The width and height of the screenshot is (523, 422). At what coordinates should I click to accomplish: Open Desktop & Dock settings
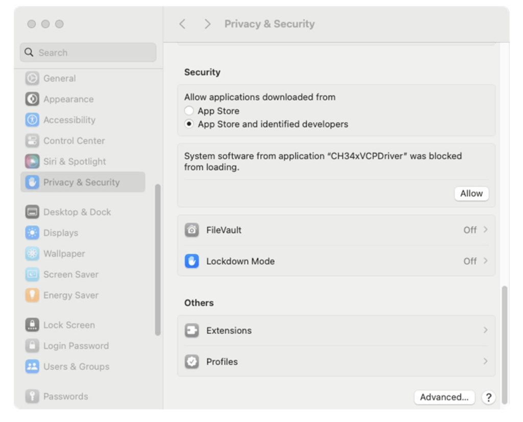[x=32, y=212]
